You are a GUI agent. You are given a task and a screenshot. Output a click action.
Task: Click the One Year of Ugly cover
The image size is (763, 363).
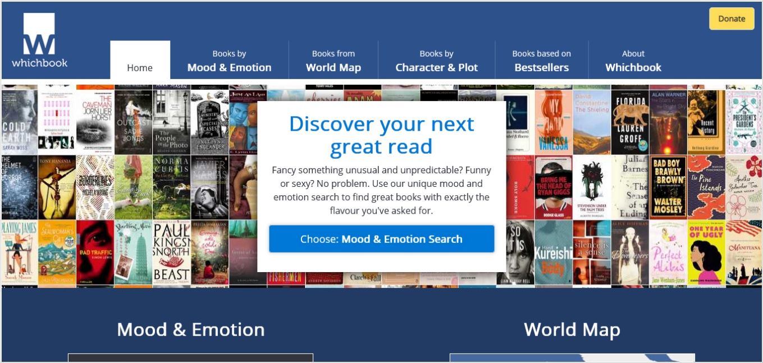[x=706, y=252]
